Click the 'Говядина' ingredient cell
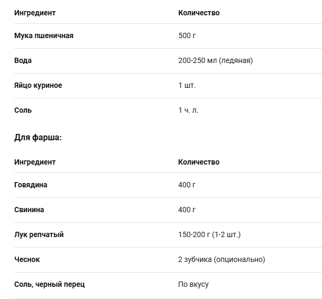322x299 pixels. [x=31, y=185]
